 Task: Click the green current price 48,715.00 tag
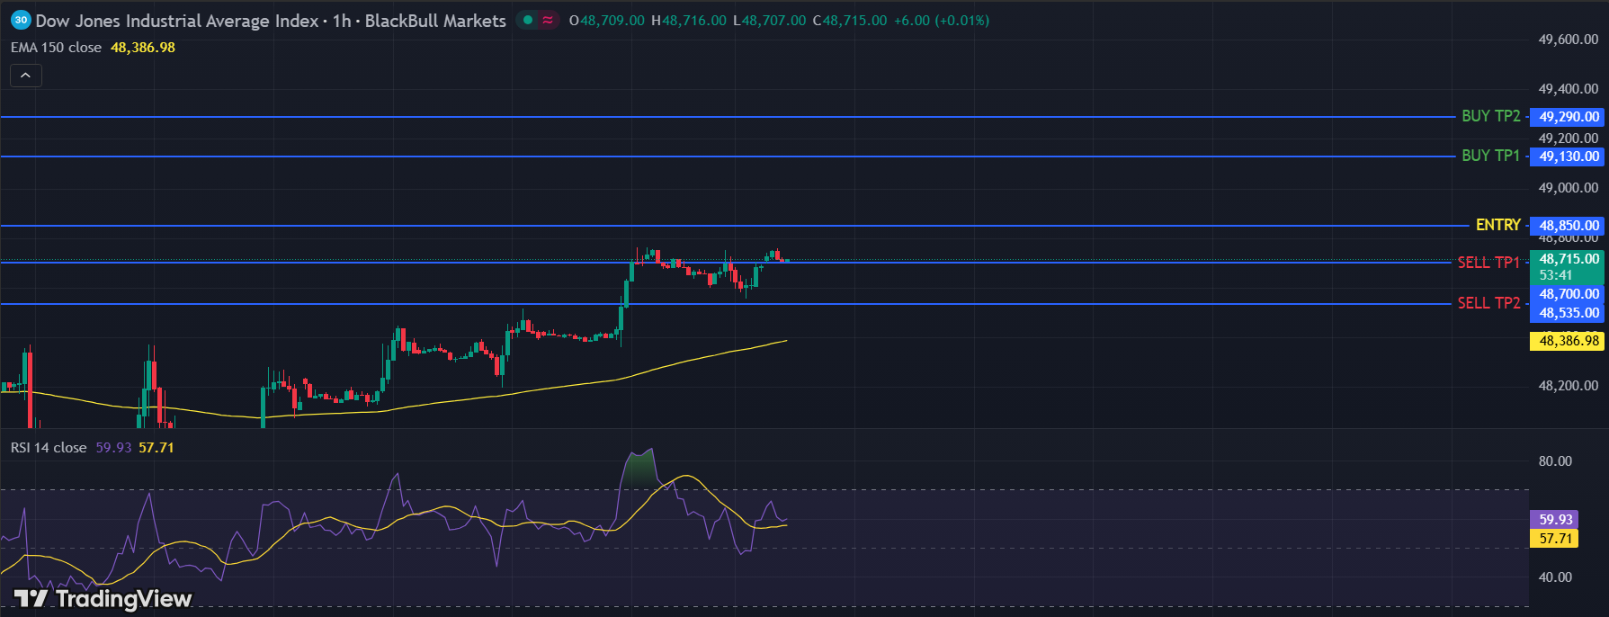click(x=1569, y=259)
